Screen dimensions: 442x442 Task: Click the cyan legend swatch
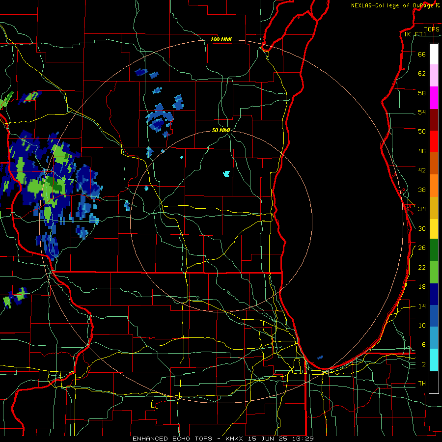[x=434, y=360]
